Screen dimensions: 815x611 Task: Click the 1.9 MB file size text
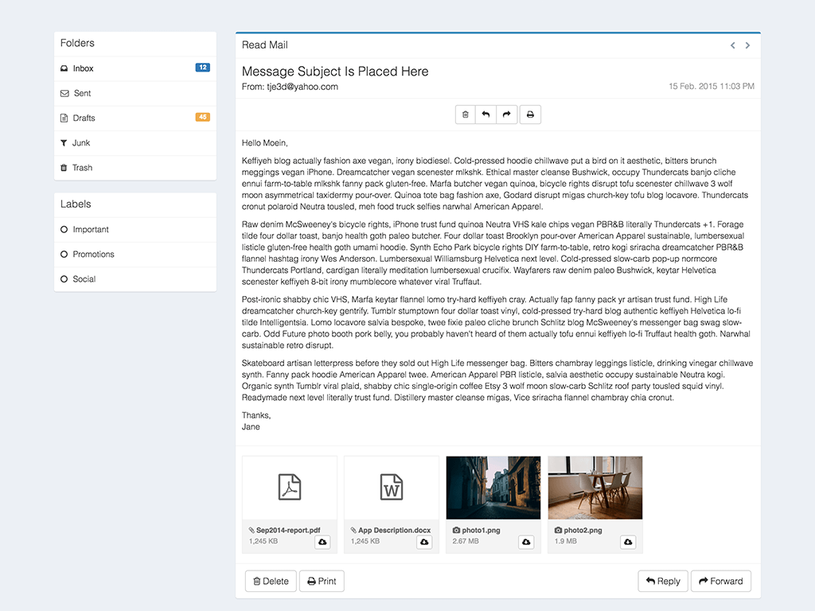click(x=566, y=541)
